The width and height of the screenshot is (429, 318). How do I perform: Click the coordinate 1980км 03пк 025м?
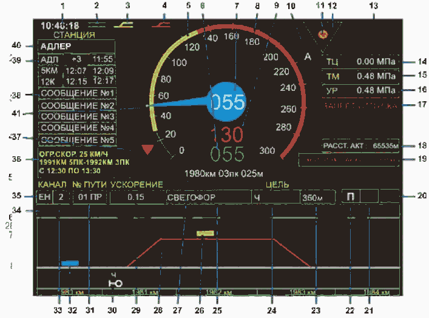point(224,174)
